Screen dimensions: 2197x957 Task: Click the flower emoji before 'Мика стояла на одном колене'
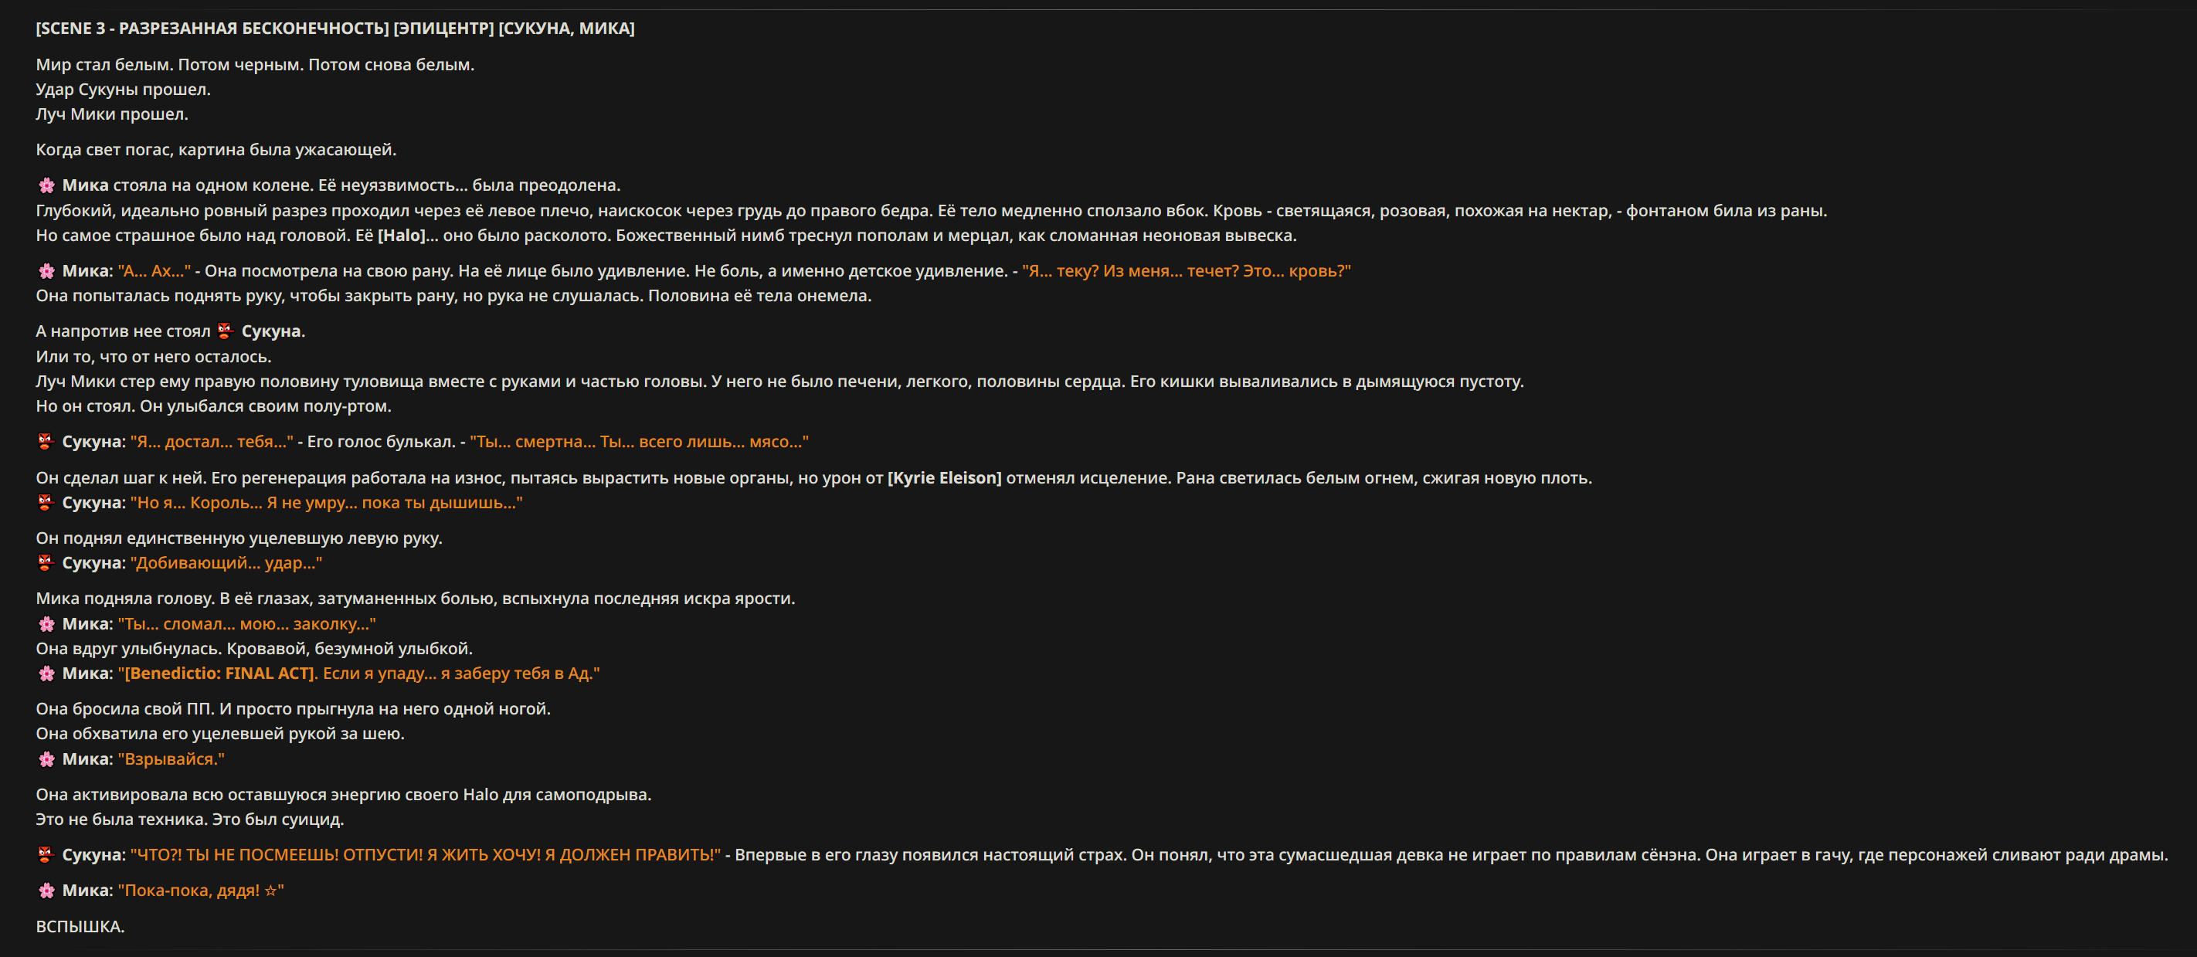coord(46,185)
